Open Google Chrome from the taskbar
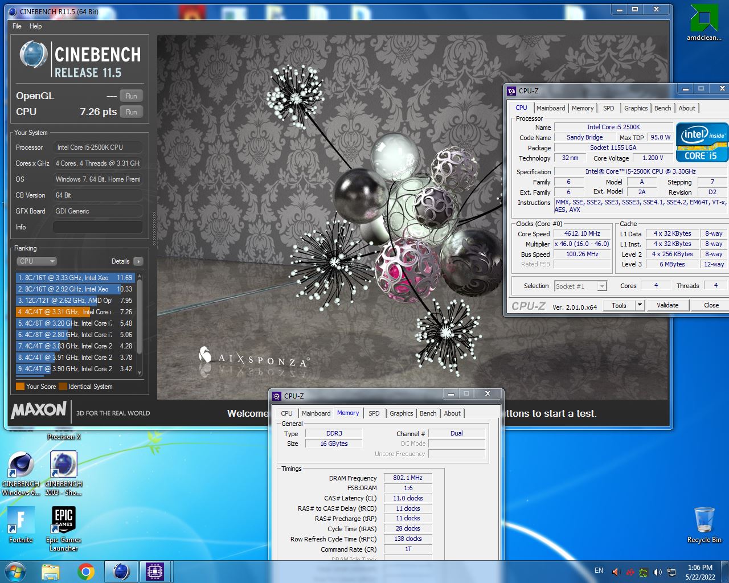The width and height of the screenshot is (729, 583). point(86,571)
